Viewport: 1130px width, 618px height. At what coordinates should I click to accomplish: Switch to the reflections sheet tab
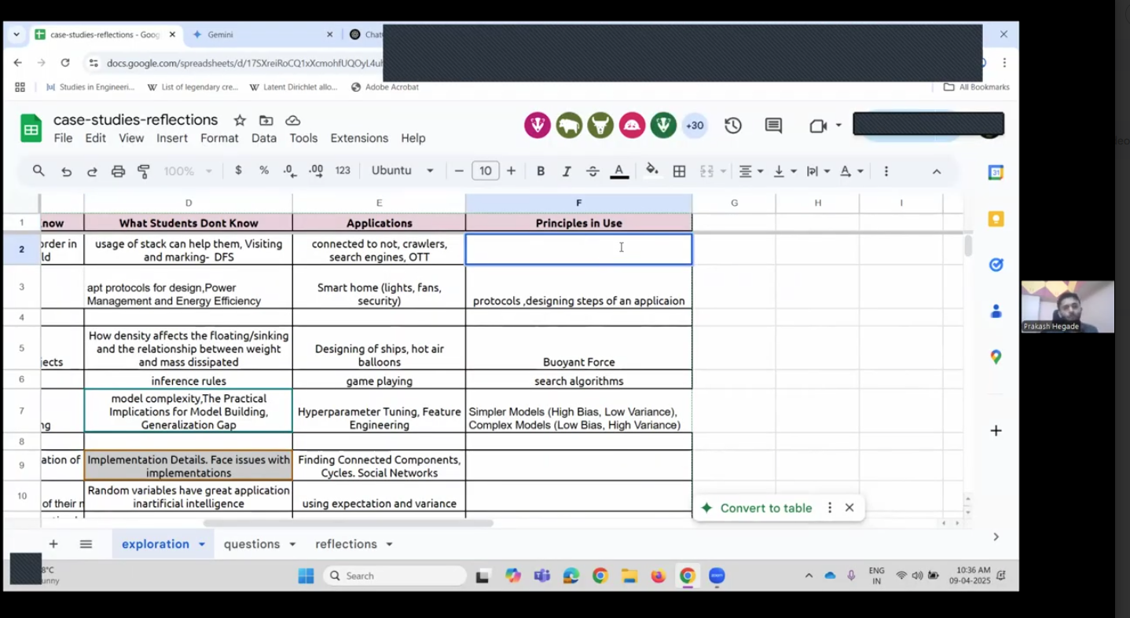pos(346,544)
